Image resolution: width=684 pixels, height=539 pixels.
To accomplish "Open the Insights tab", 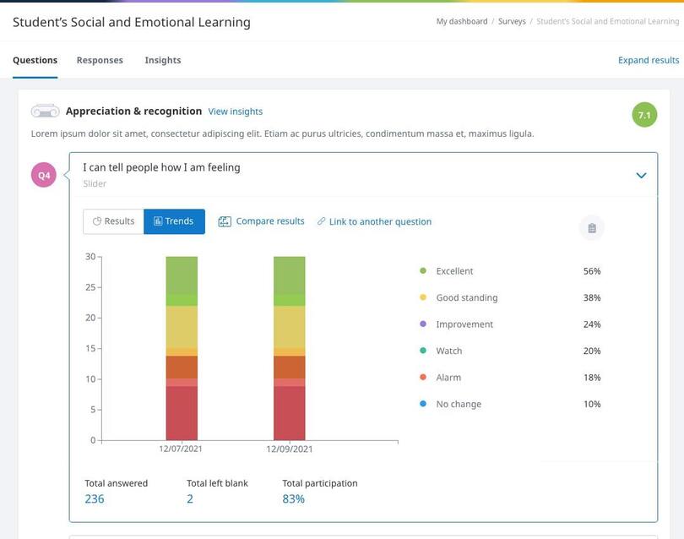I will [x=163, y=60].
